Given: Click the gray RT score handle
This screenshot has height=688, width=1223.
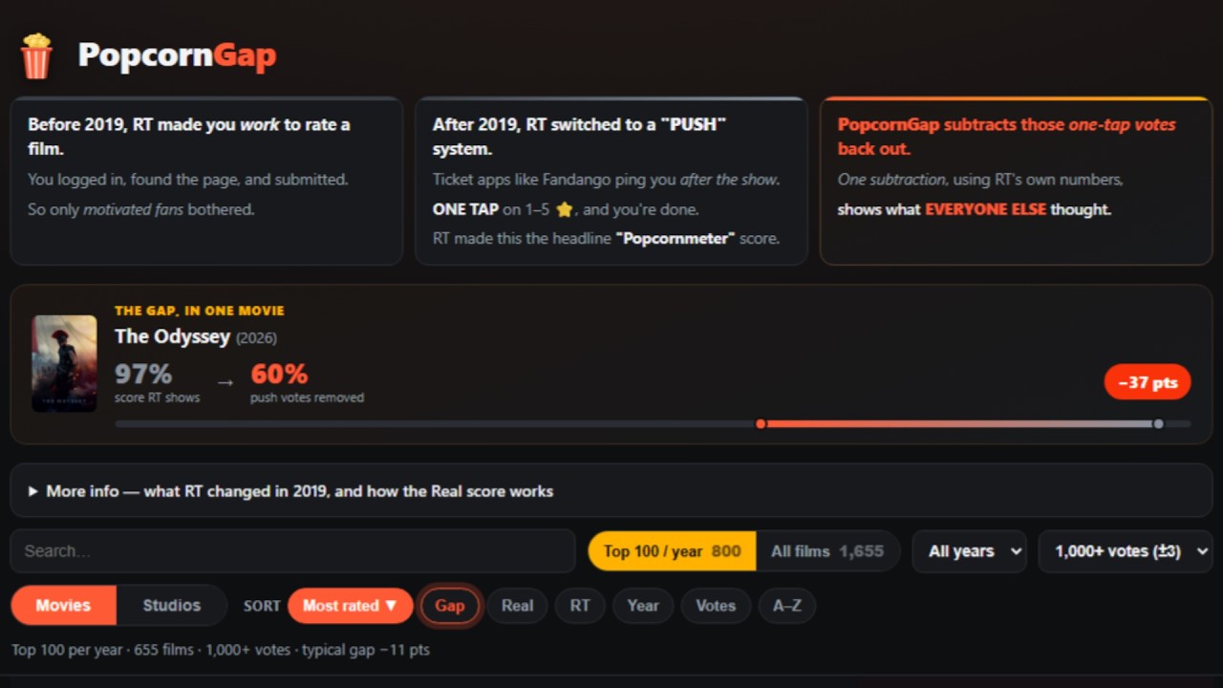Looking at the screenshot, I should pos(1158,423).
